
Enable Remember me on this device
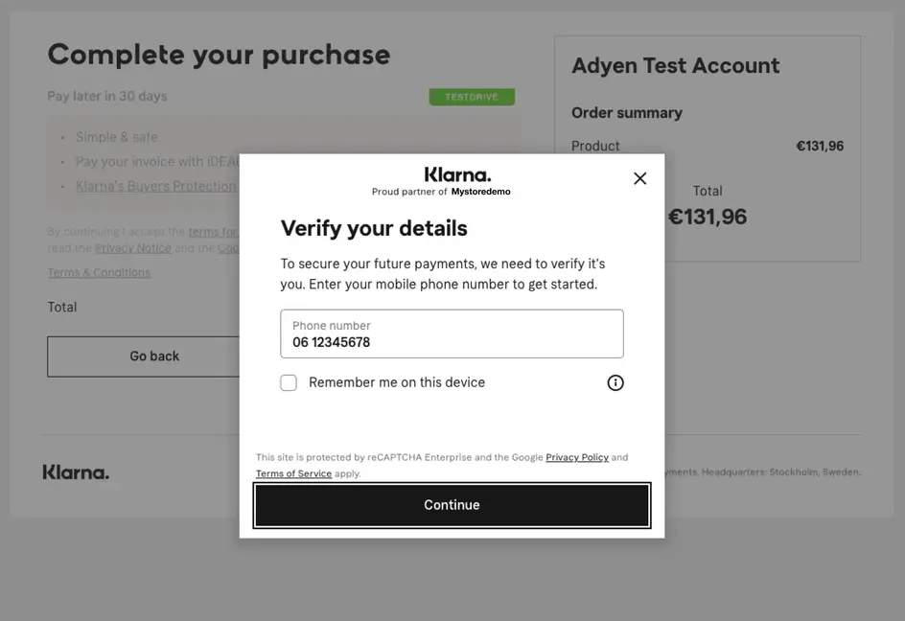point(288,381)
